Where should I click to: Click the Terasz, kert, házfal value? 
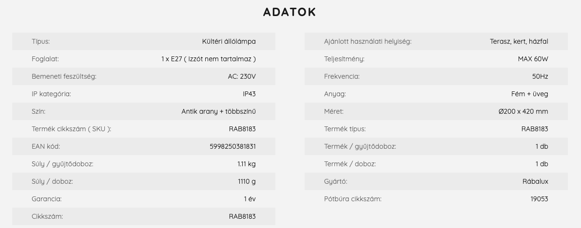[519, 41]
